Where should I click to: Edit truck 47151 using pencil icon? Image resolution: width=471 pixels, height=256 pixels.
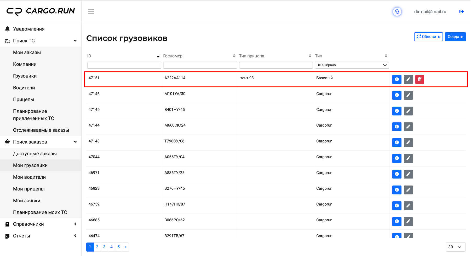408,79
